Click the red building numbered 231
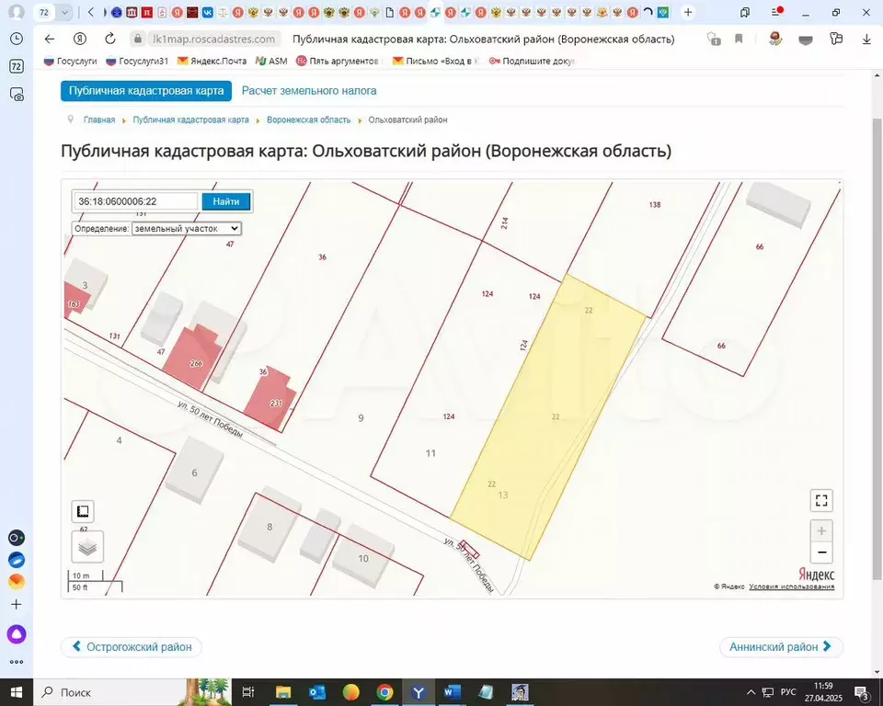The height and width of the screenshot is (706, 883). click(270, 399)
